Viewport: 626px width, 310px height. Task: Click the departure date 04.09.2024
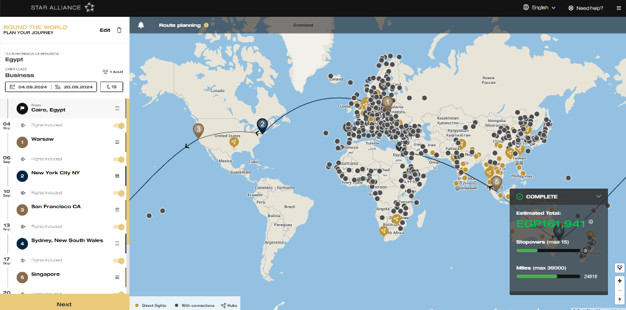click(28, 87)
